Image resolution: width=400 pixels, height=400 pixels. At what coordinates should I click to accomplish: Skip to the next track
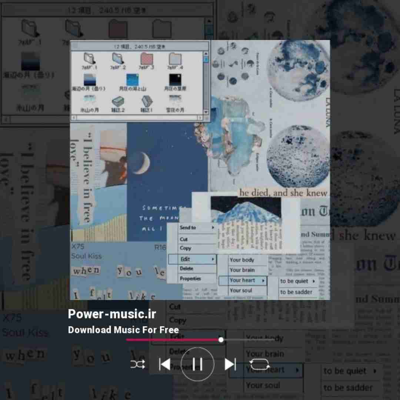click(230, 364)
